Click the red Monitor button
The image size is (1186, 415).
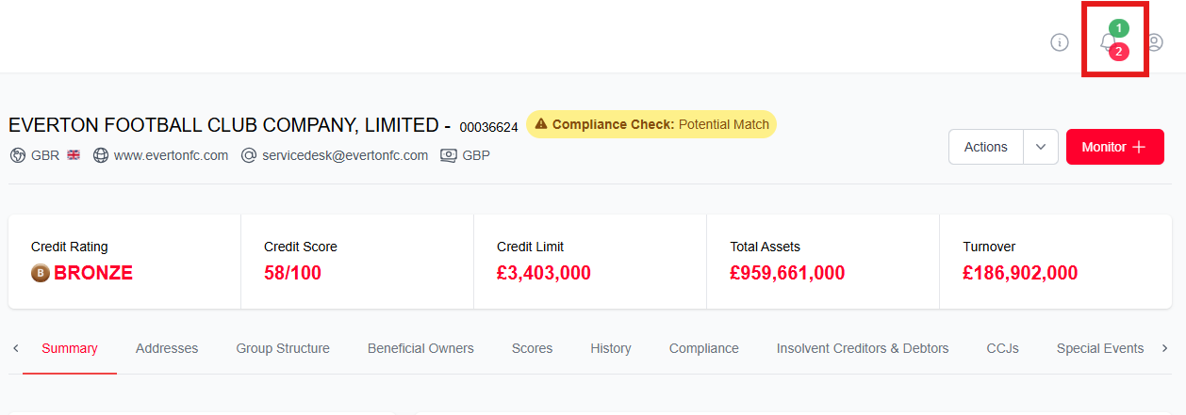pos(1114,147)
